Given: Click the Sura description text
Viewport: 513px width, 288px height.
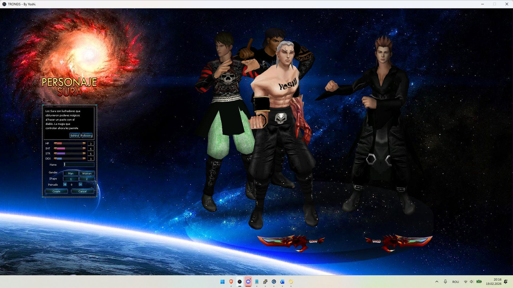Looking at the screenshot, I should [63, 120].
